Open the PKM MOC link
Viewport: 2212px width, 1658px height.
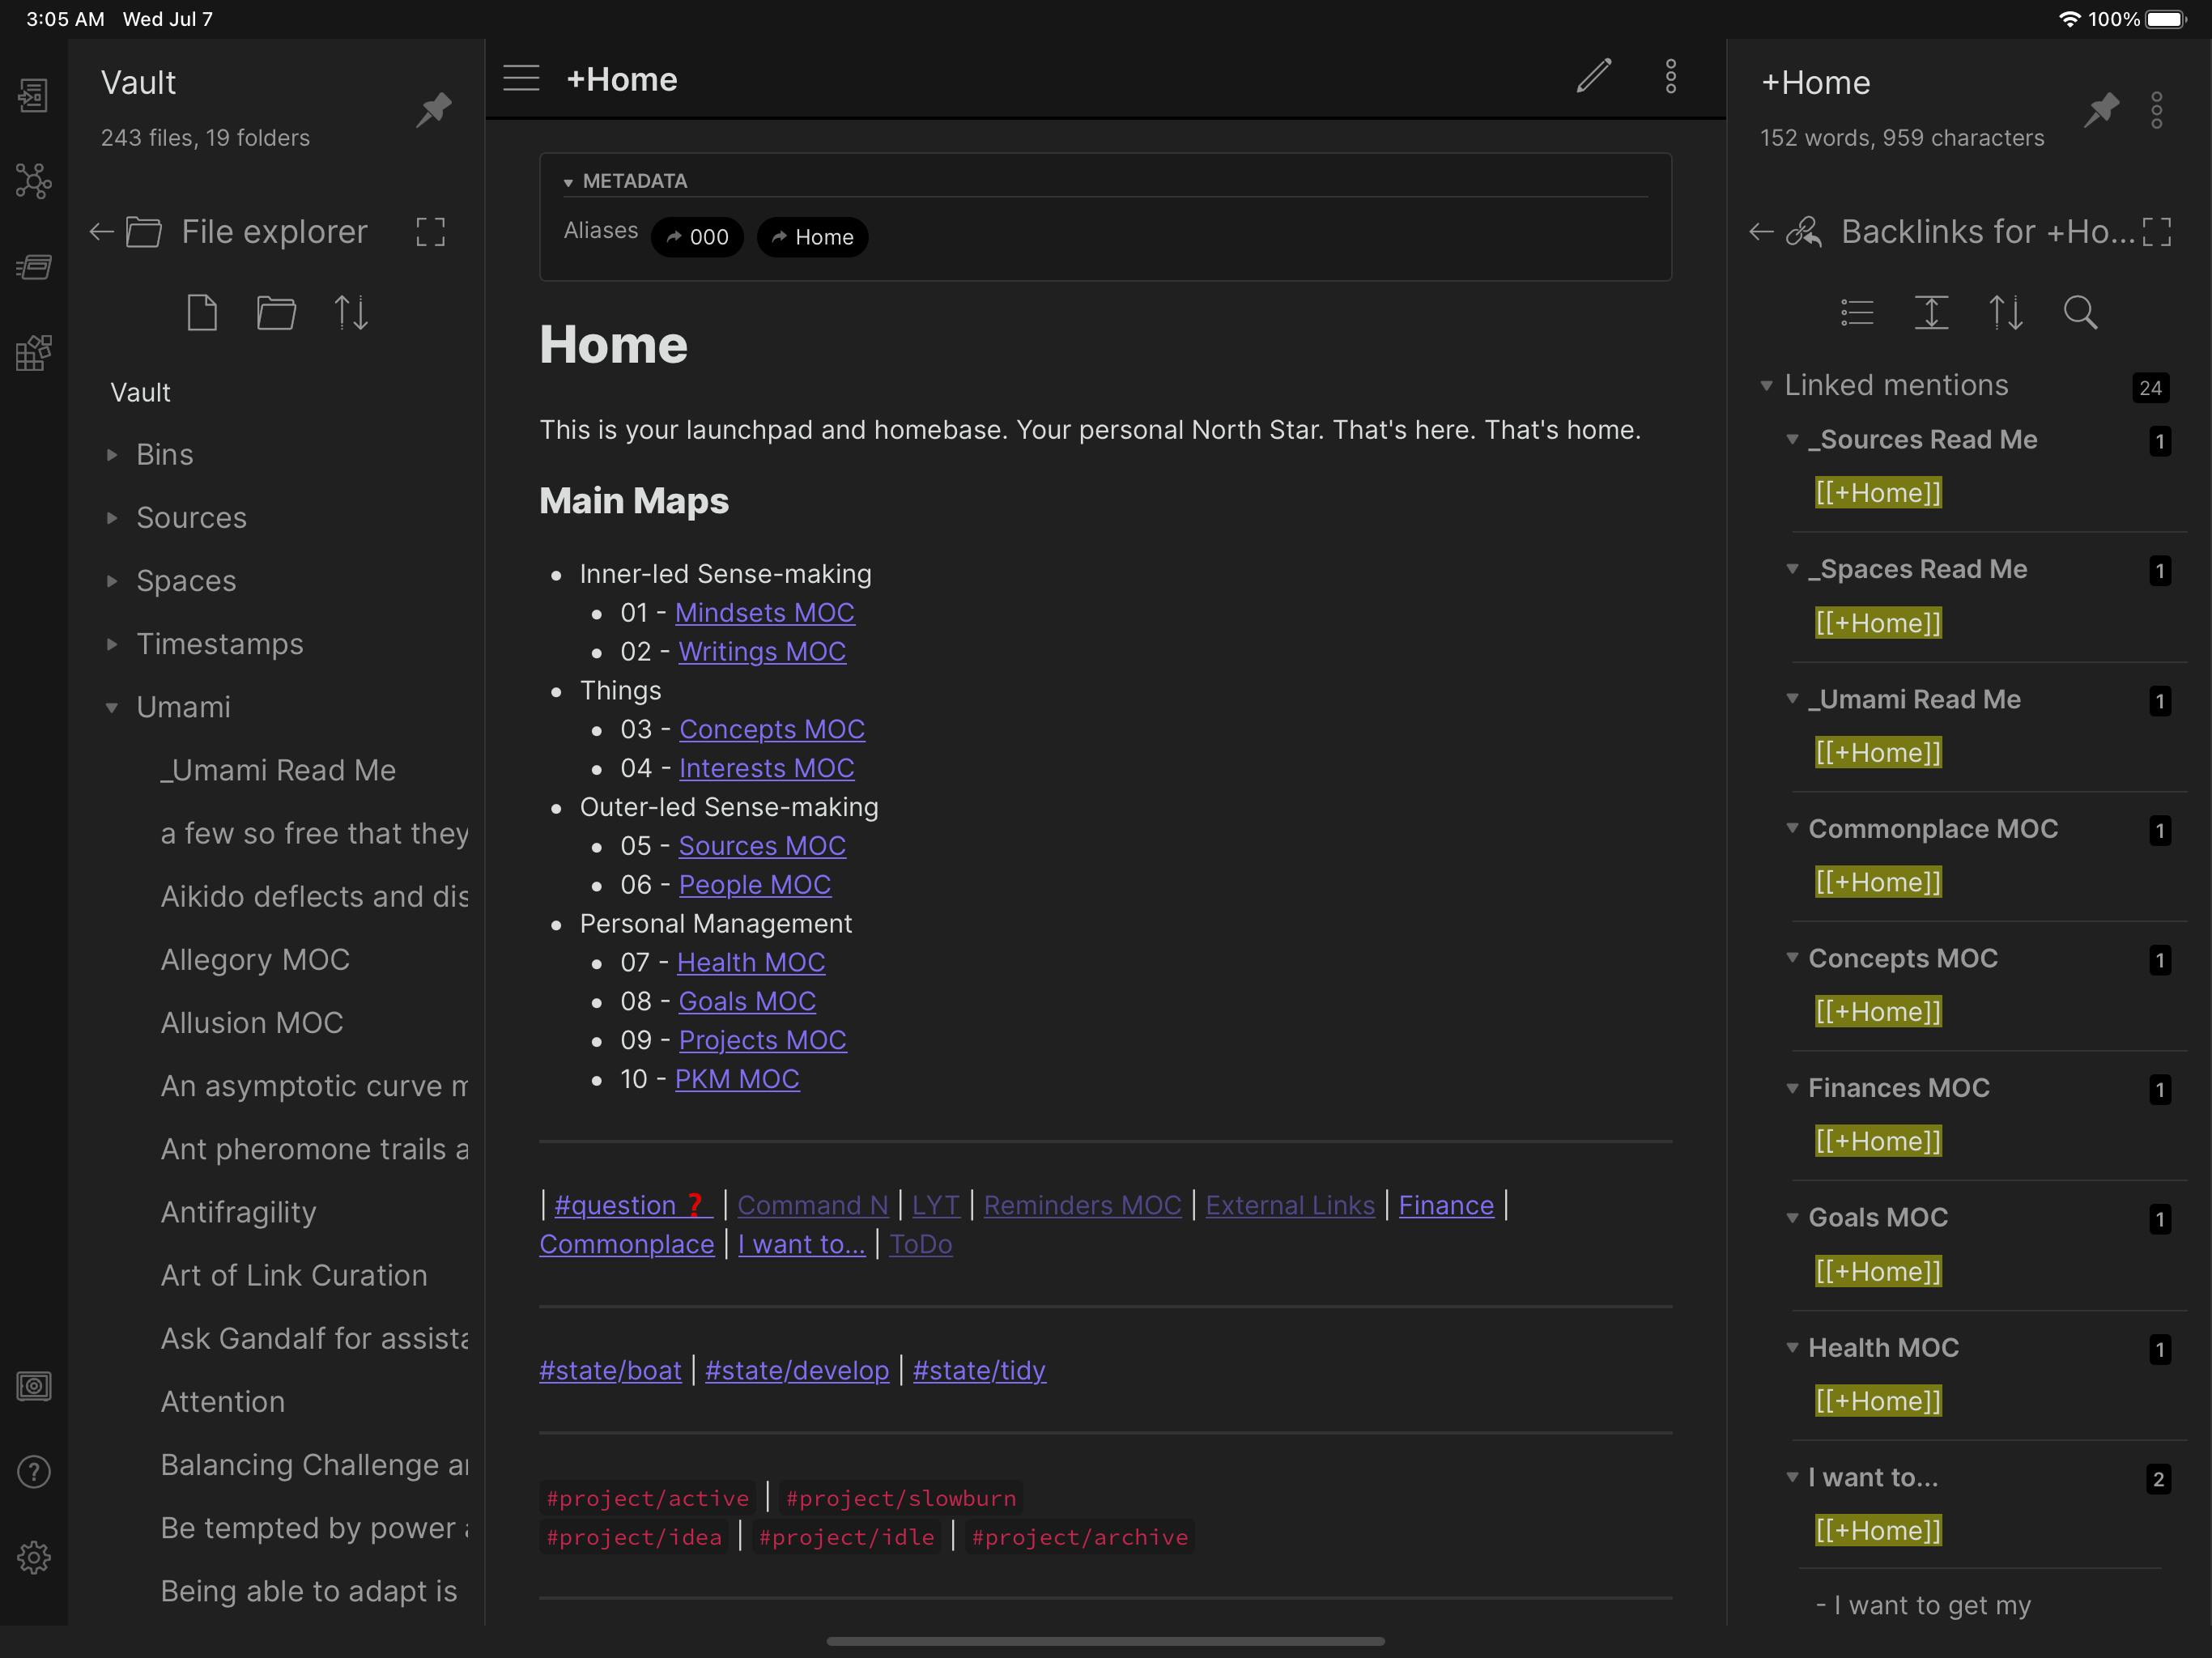coord(737,1079)
